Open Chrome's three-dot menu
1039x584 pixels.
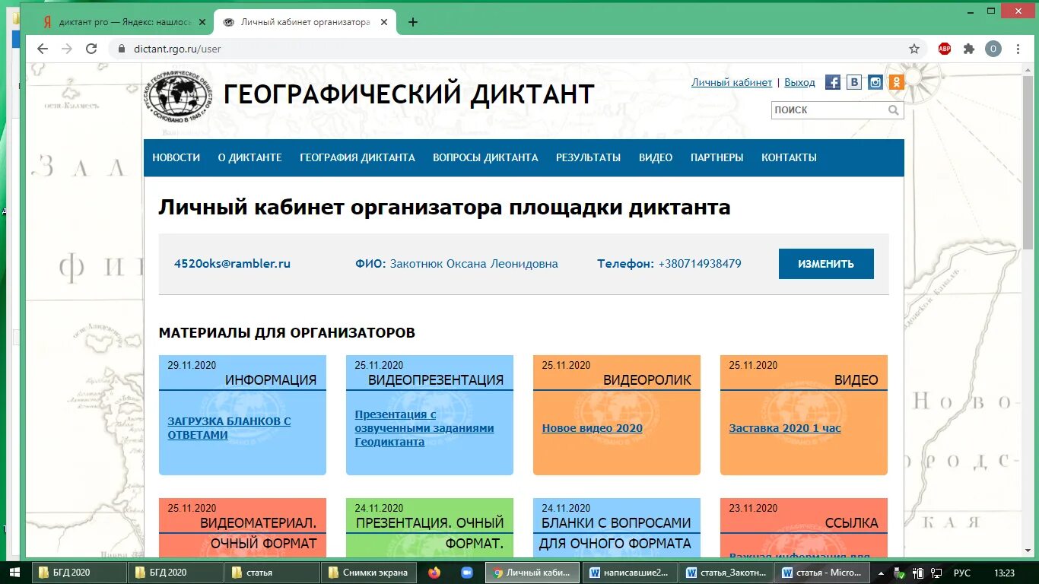tap(1018, 49)
